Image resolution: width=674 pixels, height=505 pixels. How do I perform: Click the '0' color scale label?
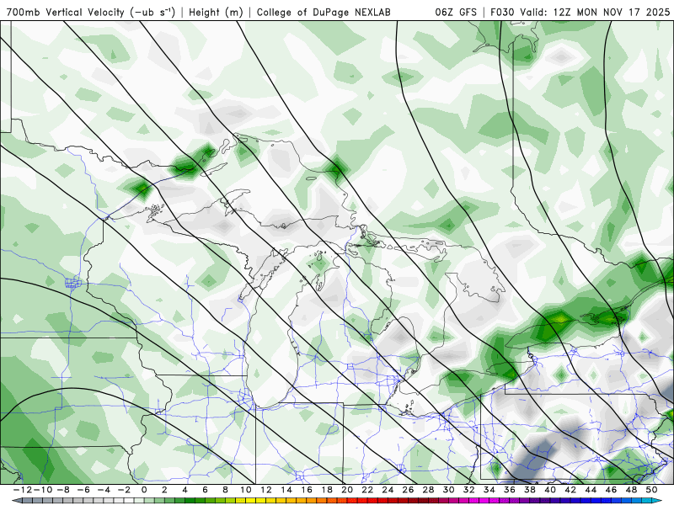[144, 490]
